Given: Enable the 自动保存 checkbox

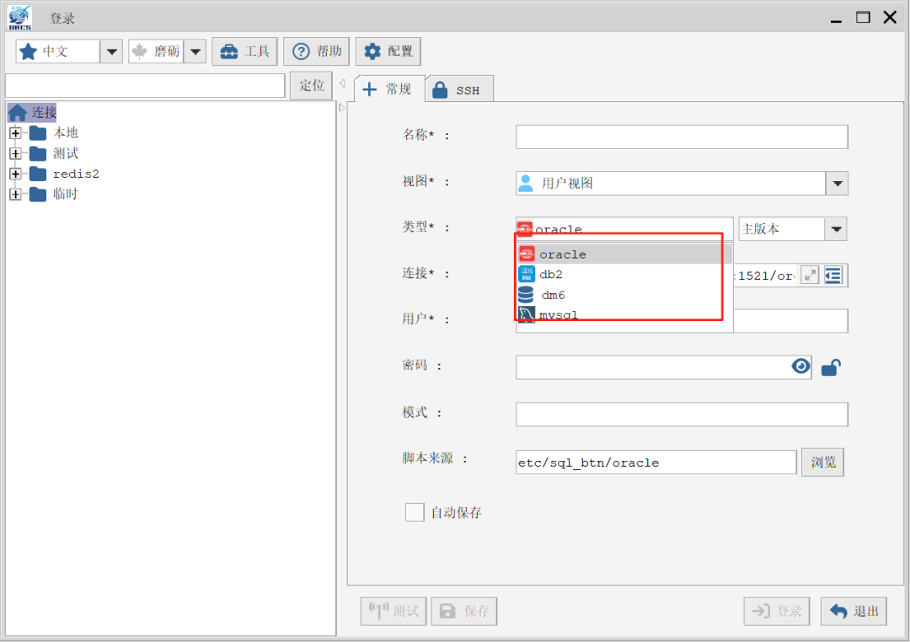Looking at the screenshot, I should [415, 512].
